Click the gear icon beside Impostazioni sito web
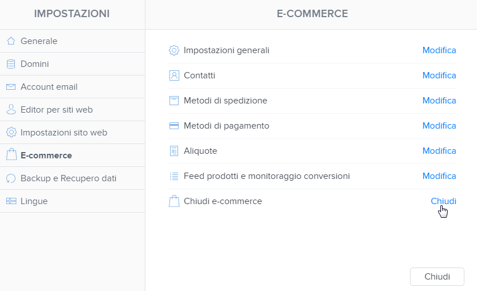The height and width of the screenshot is (291, 477). pos(11,133)
